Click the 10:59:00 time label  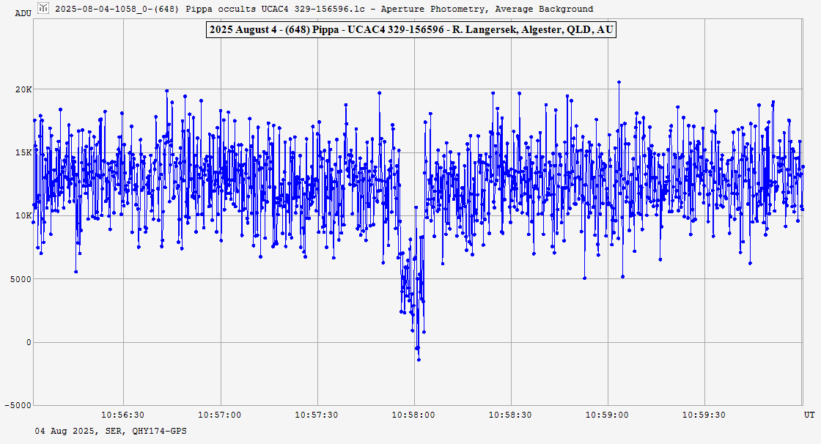[608, 415]
